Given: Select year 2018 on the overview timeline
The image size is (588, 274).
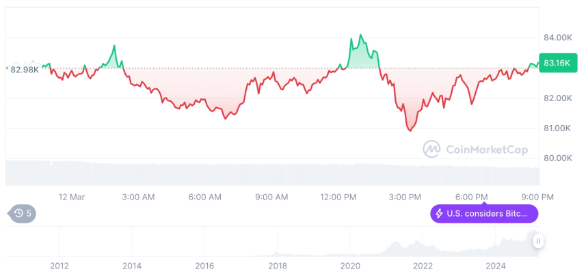Looking at the screenshot, I should [x=278, y=266].
